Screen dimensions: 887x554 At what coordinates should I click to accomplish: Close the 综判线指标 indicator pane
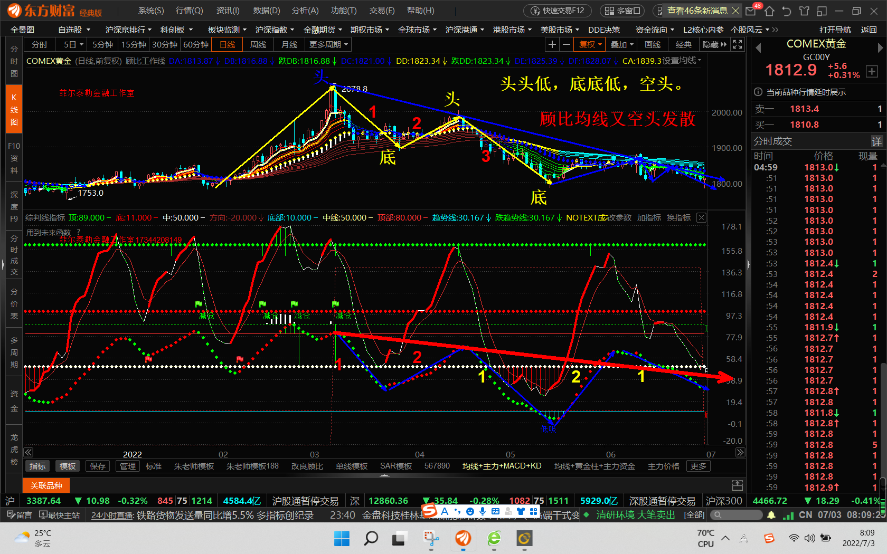pyautogui.click(x=701, y=218)
